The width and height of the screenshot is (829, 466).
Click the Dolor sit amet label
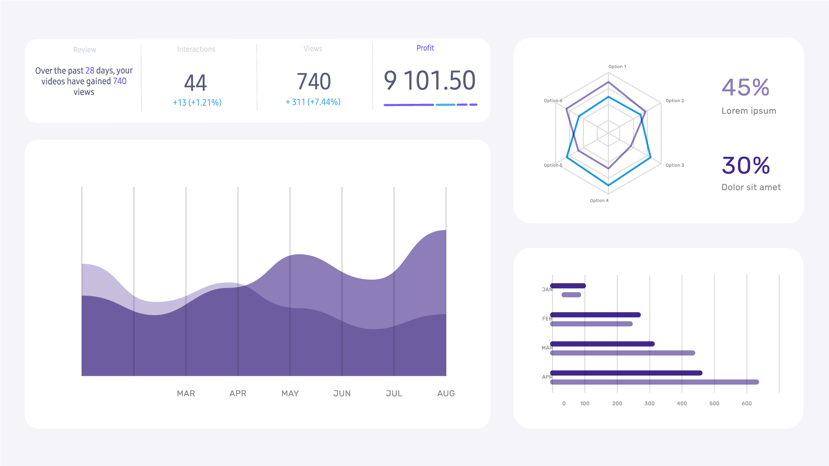tap(751, 187)
